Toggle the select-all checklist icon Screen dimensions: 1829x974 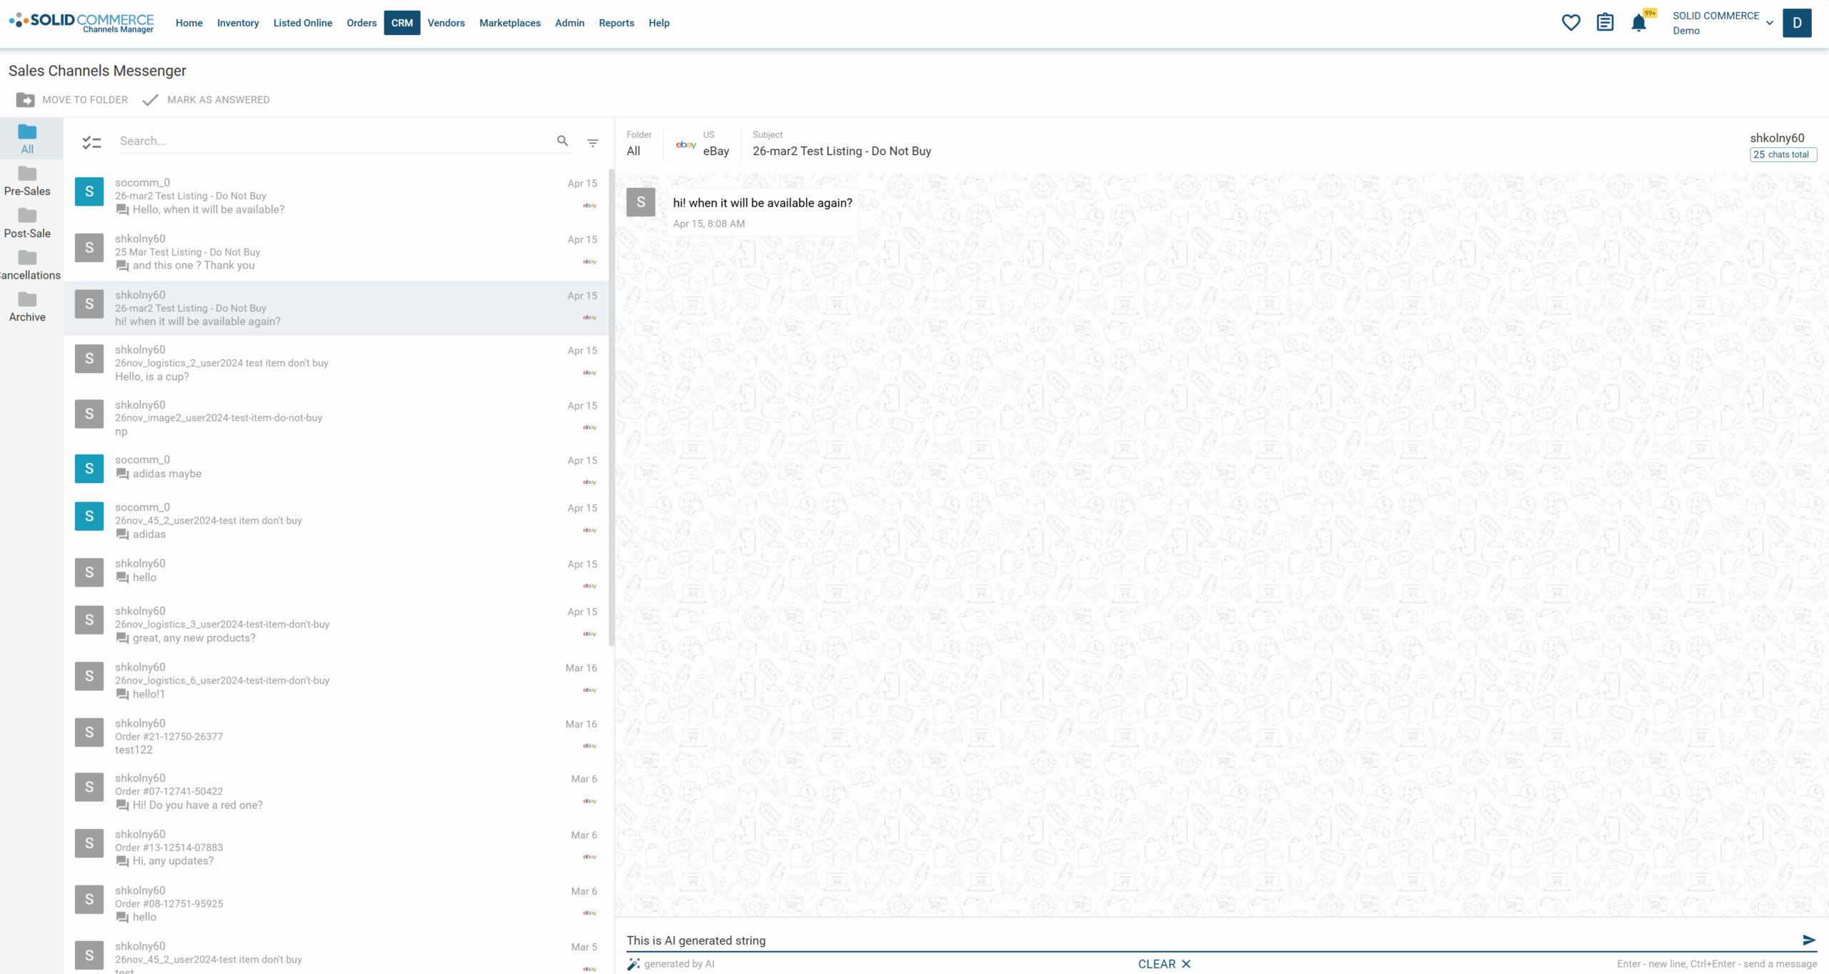[x=91, y=143]
